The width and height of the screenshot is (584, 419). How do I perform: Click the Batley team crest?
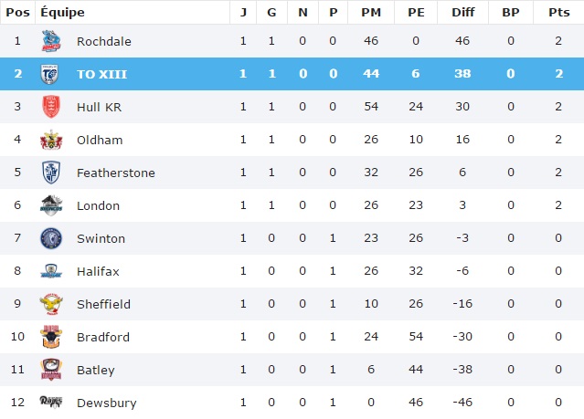pos(50,370)
